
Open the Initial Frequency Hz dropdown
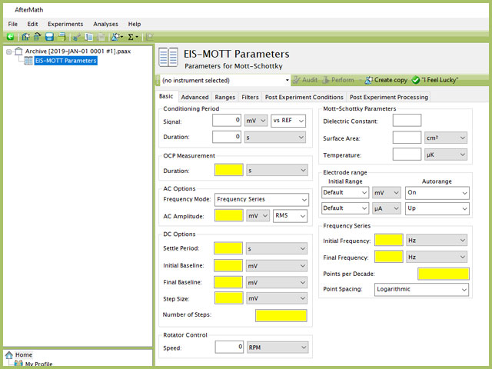click(437, 241)
